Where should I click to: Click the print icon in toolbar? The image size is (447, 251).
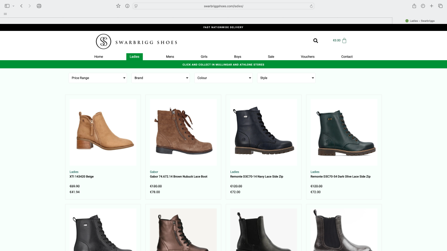(x=39, y=6)
